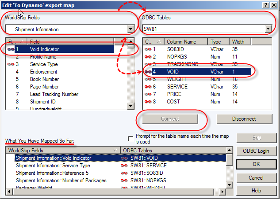This screenshot has width=280, height=199.
Task: Click link icon before SW81::SO83ID mapping
Action: click(124, 173)
